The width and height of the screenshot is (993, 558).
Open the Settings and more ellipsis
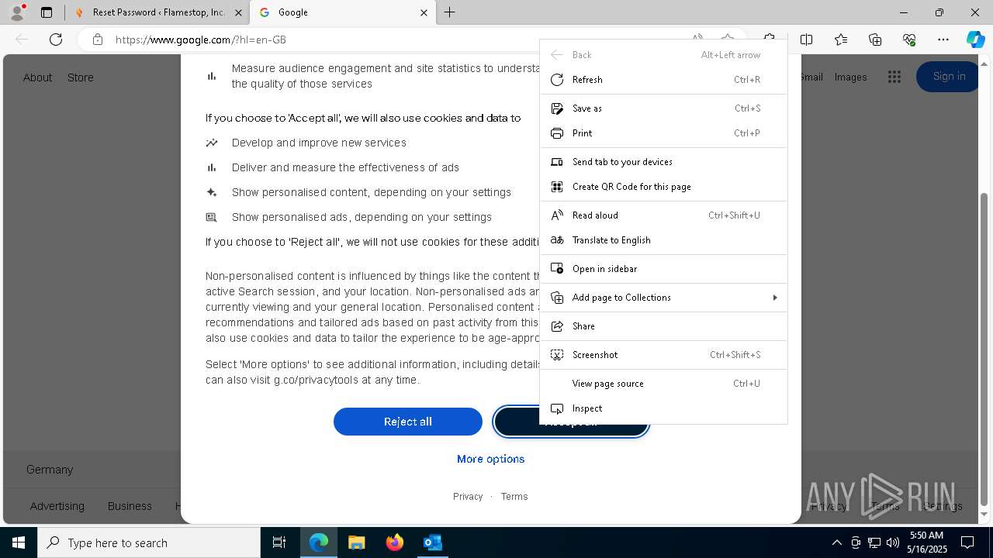943,40
